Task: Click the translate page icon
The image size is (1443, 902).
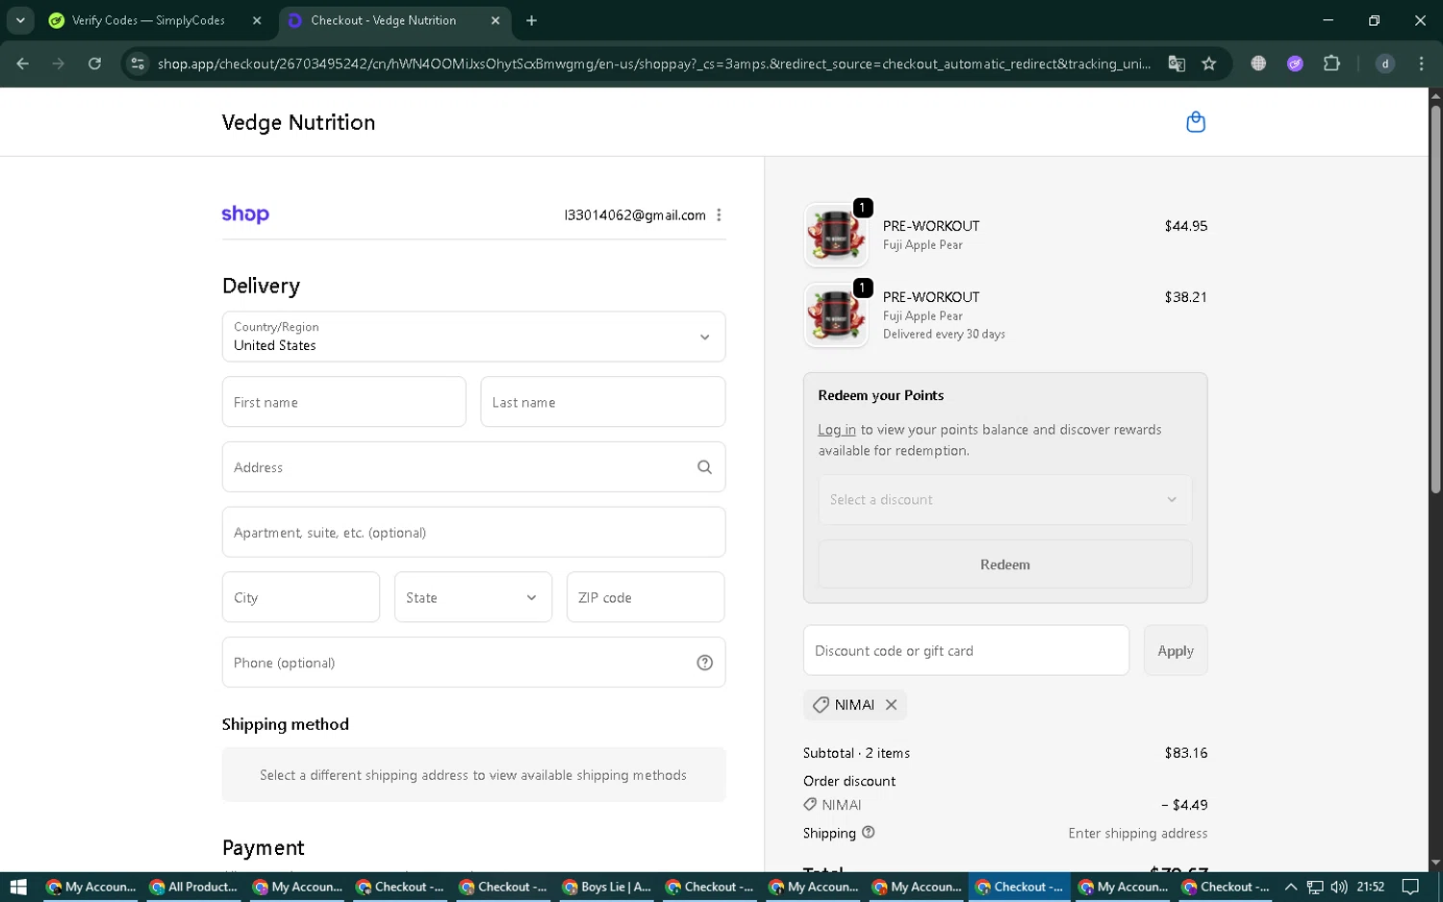Action: (1176, 63)
